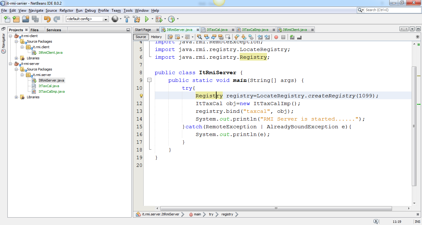
Task: Click the Debug Project icon
Action: point(159,19)
